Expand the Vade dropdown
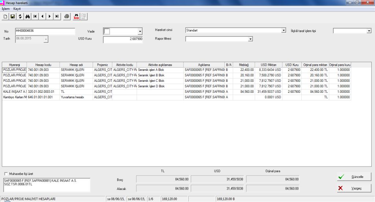Image resolution: width=375 pixels, height=202 pixels. pos(140,32)
